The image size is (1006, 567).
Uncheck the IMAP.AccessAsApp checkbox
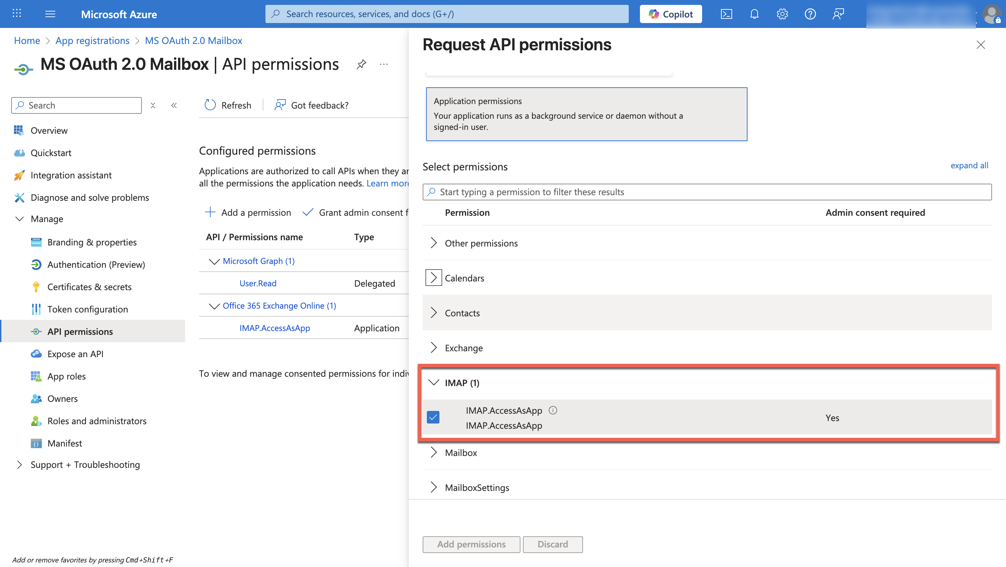[x=433, y=417]
